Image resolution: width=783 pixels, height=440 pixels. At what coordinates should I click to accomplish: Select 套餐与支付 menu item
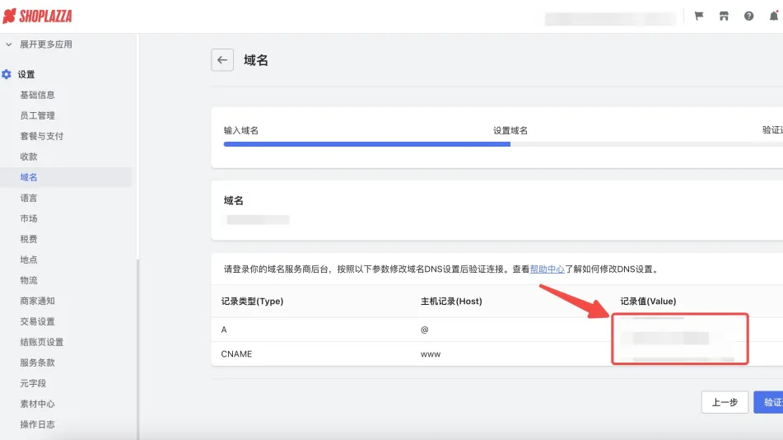pyautogui.click(x=41, y=136)
